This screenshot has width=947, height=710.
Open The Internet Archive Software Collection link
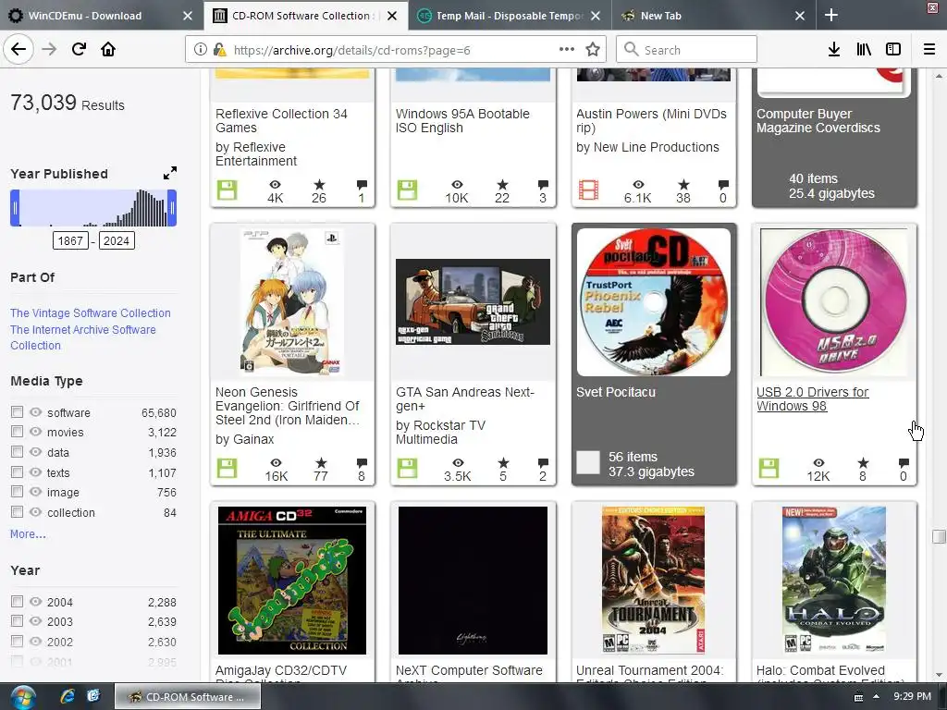[x=82, y=337]
